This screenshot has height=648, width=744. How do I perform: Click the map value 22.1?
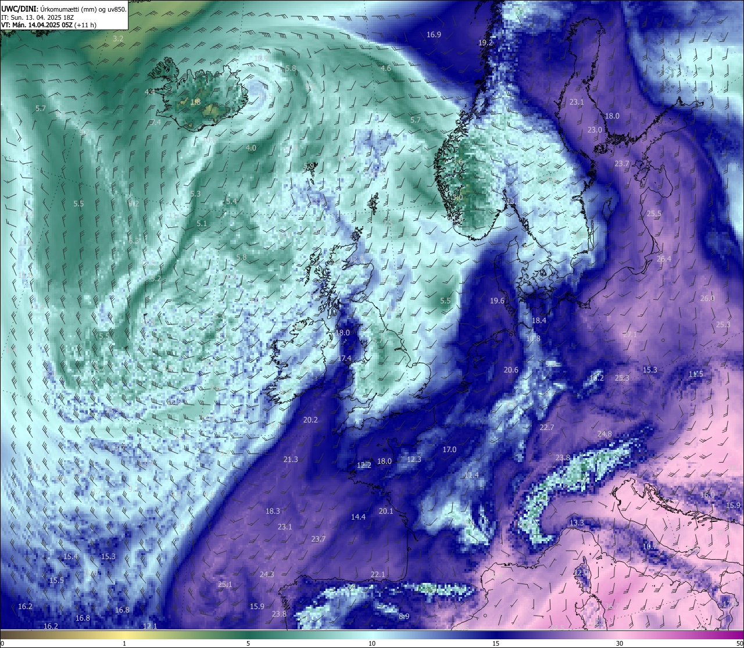tap(378, 575)
